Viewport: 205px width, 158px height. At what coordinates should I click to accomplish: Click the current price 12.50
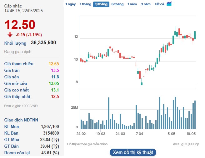20,25
